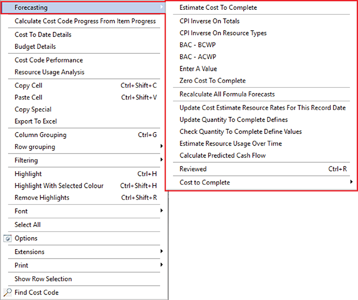Click the Find Cost Code magnifier icon
The width and height of the screenshot is (358, 300).
click(x=8, y=292)
